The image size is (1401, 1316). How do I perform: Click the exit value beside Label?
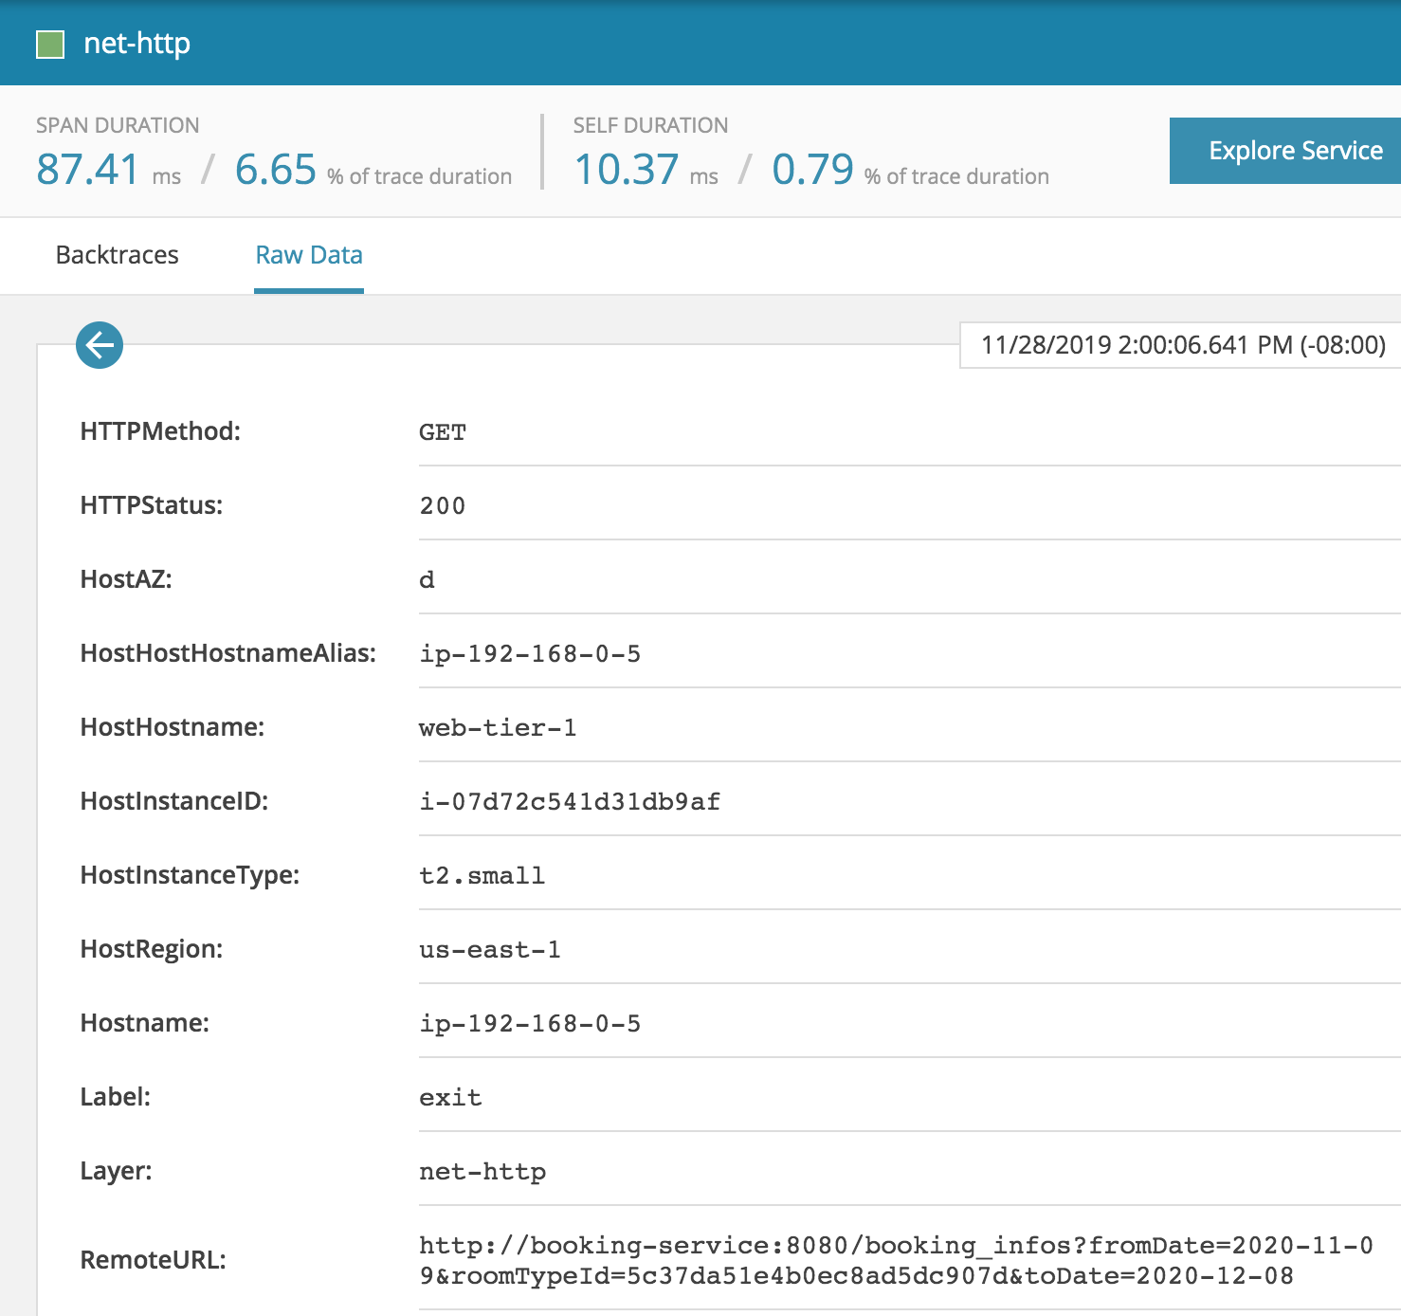point(450,1098)
